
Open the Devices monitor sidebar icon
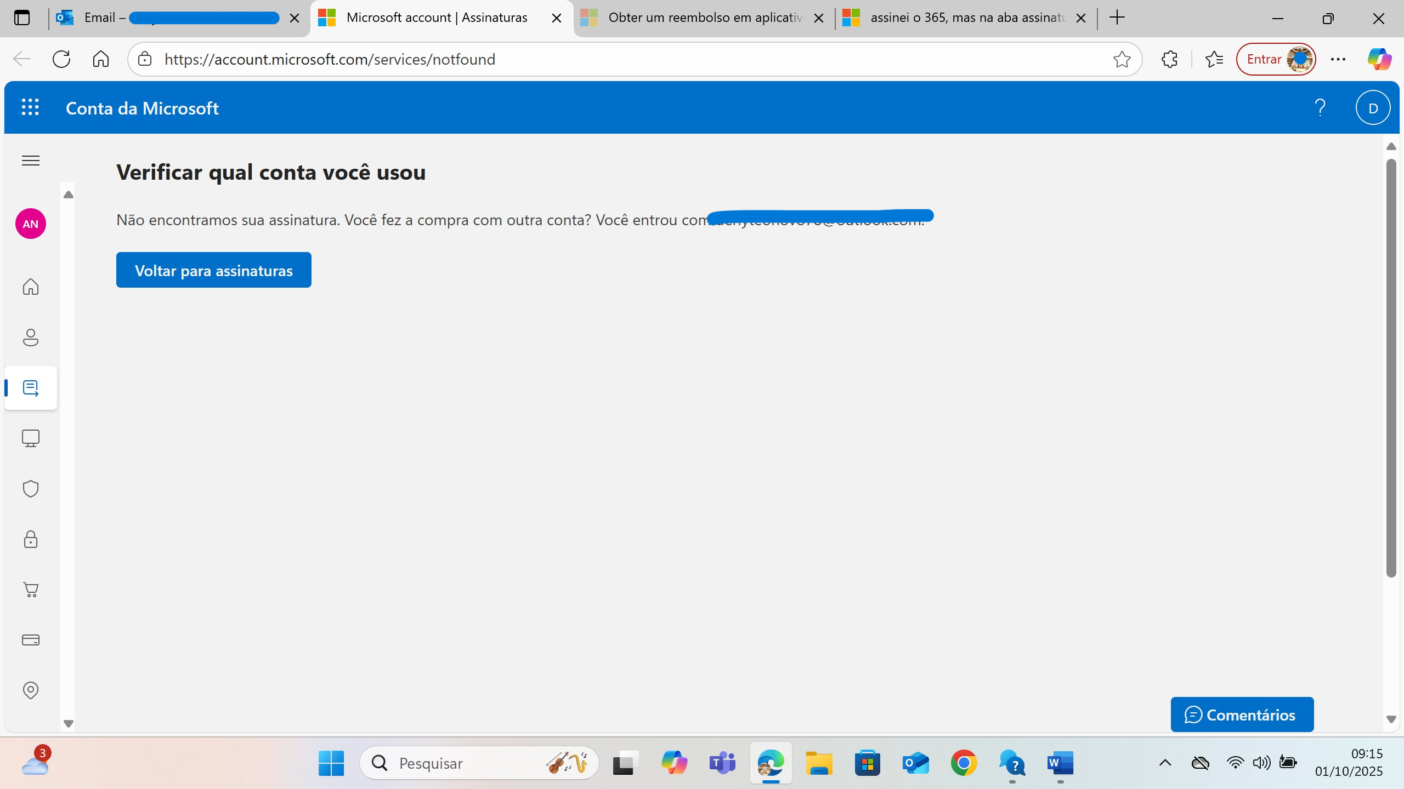tap(31, 438)
